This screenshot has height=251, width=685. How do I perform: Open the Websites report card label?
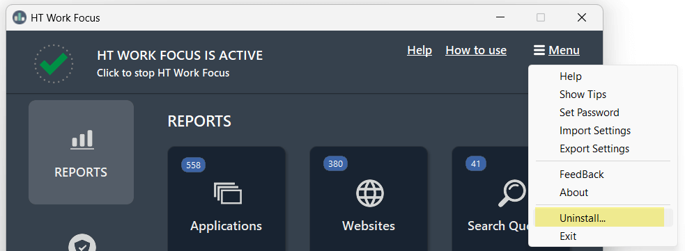(369, 226)
